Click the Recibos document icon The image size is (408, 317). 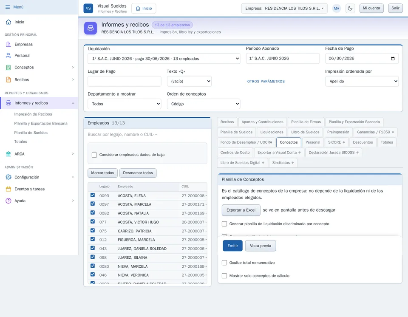coord(8,79)
